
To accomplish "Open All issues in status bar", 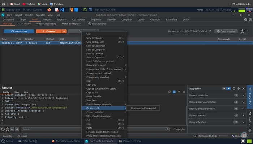I will click(22, 136).
